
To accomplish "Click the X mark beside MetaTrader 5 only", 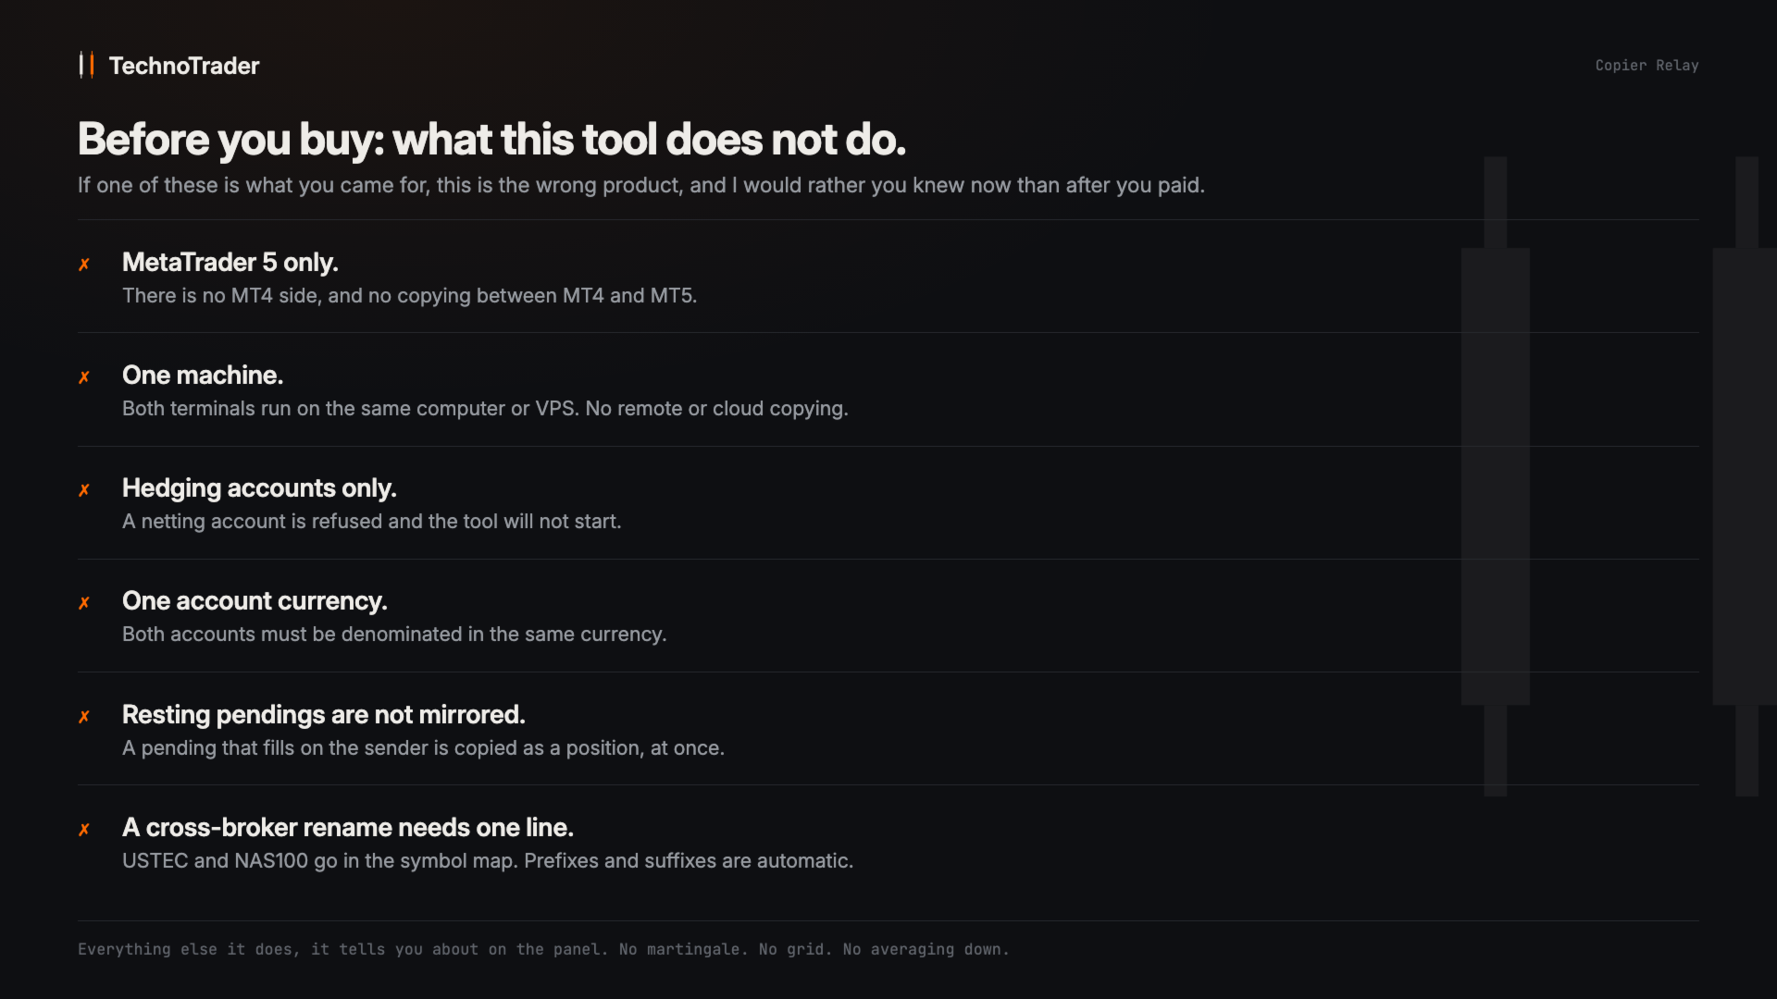I will (x=84, y=265).
